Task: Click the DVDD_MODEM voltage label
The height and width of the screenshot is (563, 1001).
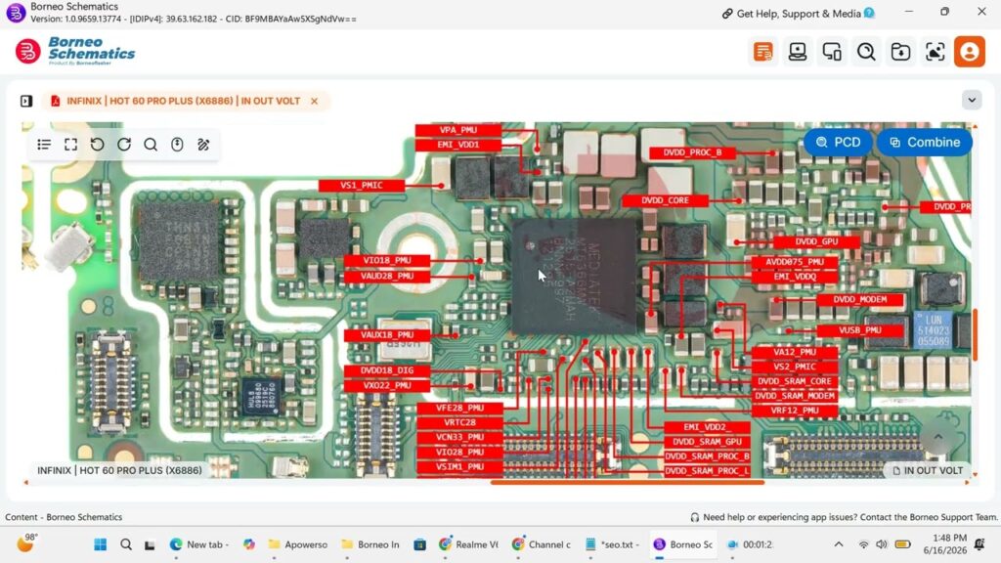Action: click(860, 299)
